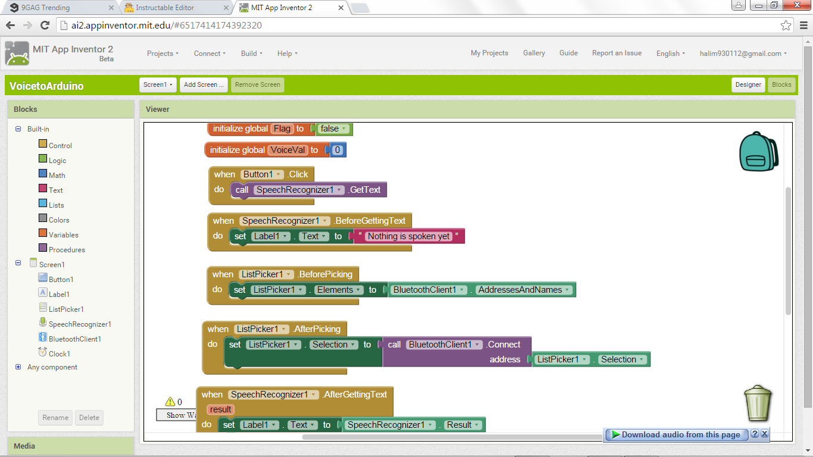Open the Gallery link
813x457 pixels.
(x=534, y=53)
